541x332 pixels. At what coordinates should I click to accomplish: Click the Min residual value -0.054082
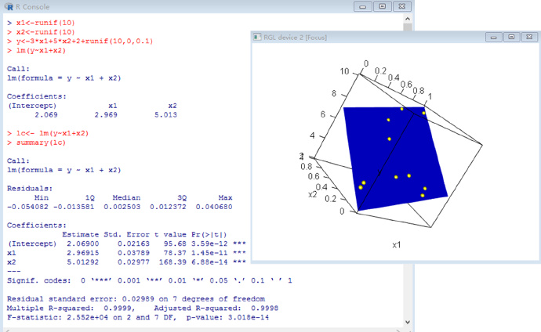27,207
